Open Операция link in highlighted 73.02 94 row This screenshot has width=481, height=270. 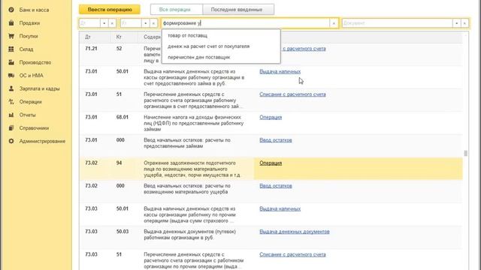271,163
